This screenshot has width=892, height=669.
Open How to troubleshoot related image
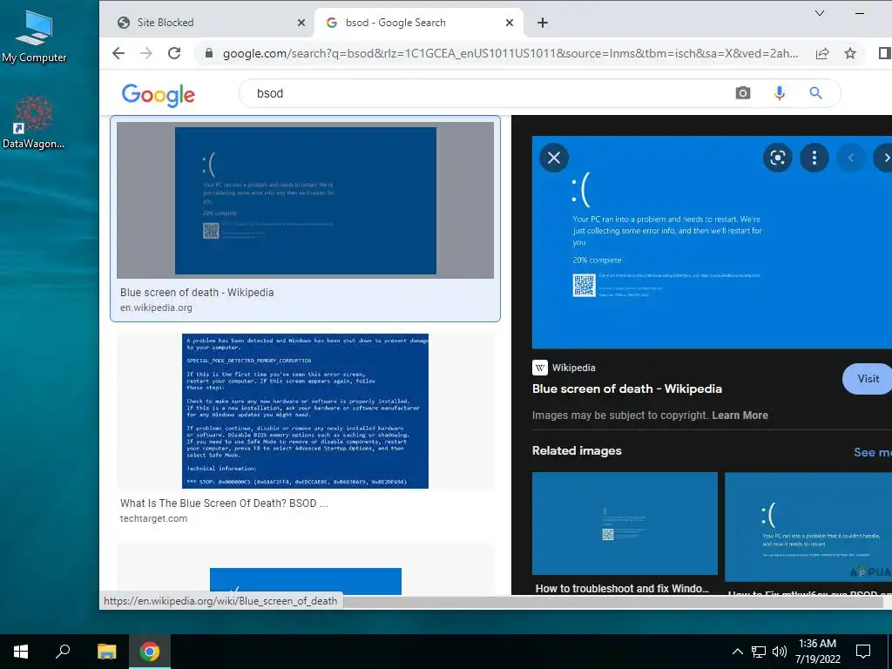[625, 524]
